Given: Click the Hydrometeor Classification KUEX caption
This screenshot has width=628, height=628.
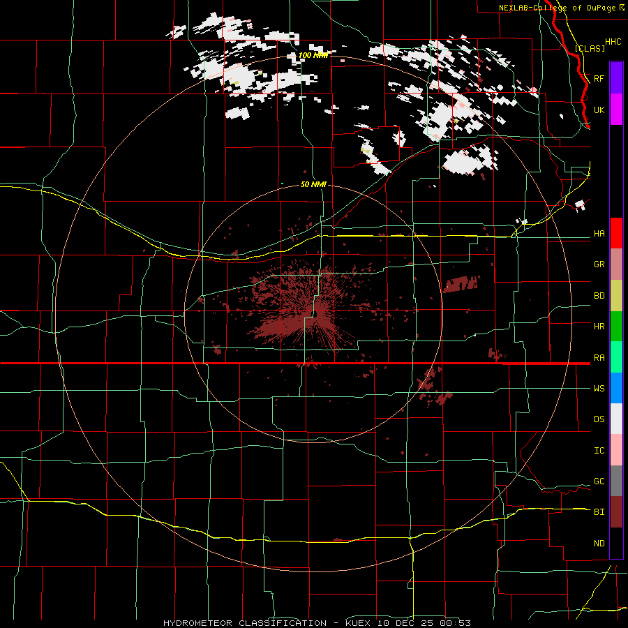Looking at the screenshot, I should 317,623.
